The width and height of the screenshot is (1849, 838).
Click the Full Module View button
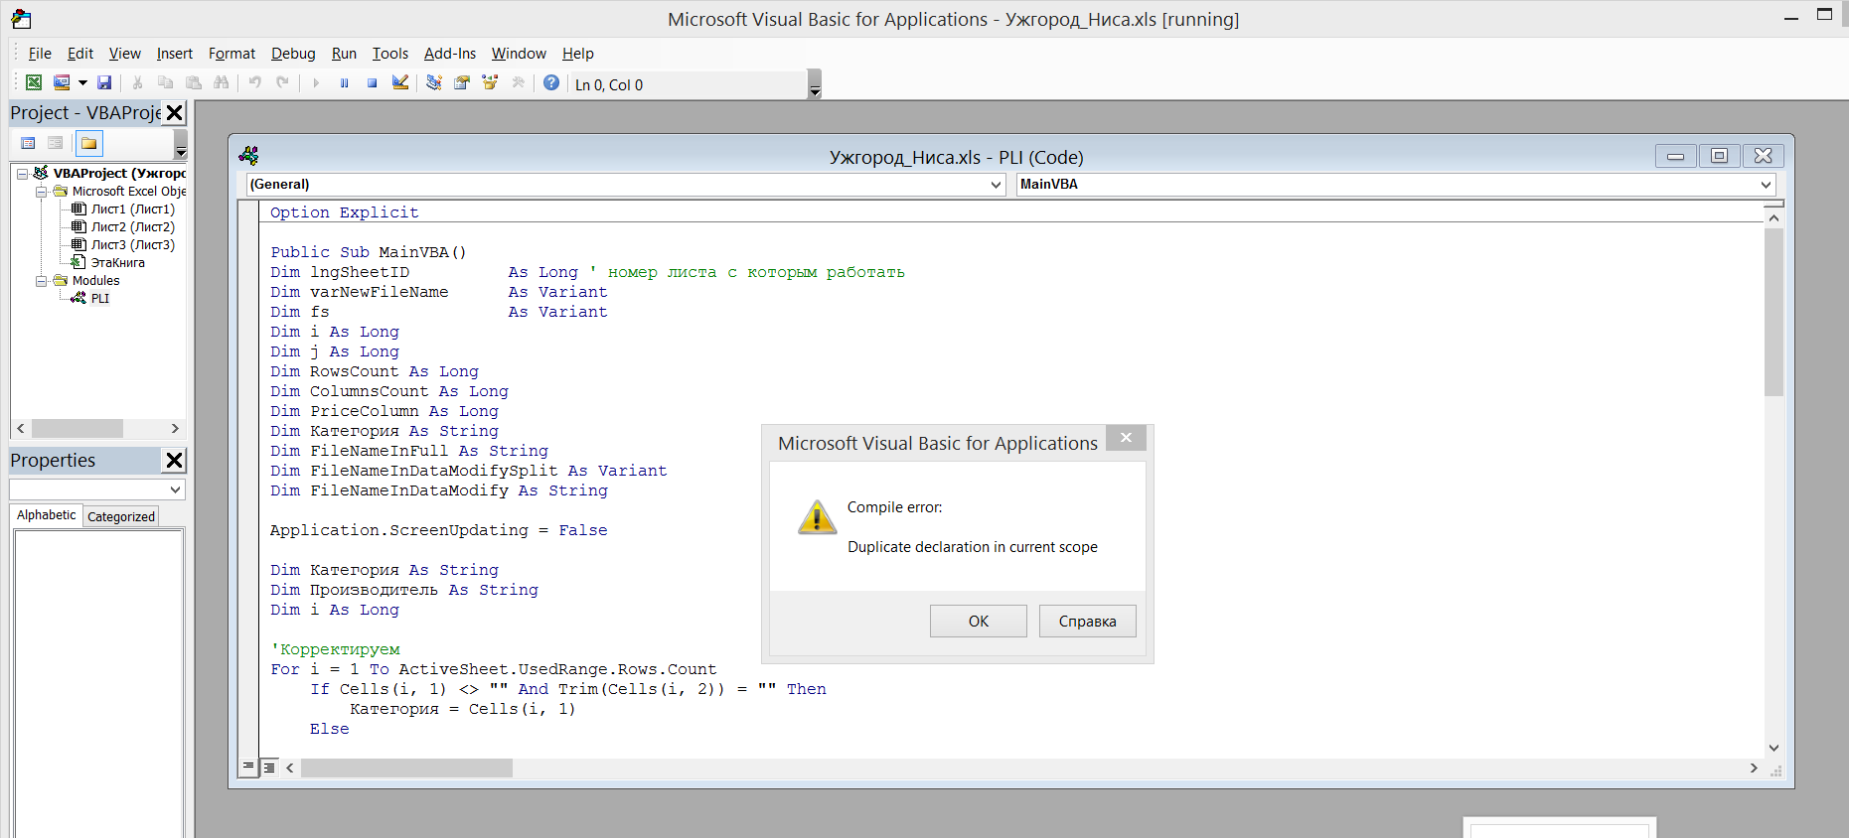[x=269, y=767]
